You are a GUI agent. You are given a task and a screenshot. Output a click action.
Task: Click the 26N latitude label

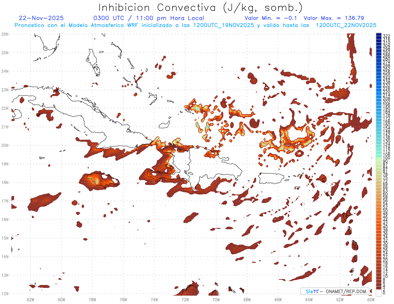click(5, 34)
